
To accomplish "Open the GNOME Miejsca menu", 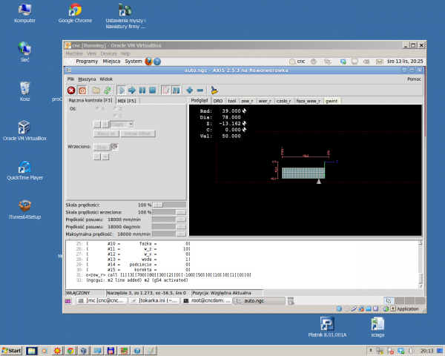I will pyautogui.click(x=111, y=62).
